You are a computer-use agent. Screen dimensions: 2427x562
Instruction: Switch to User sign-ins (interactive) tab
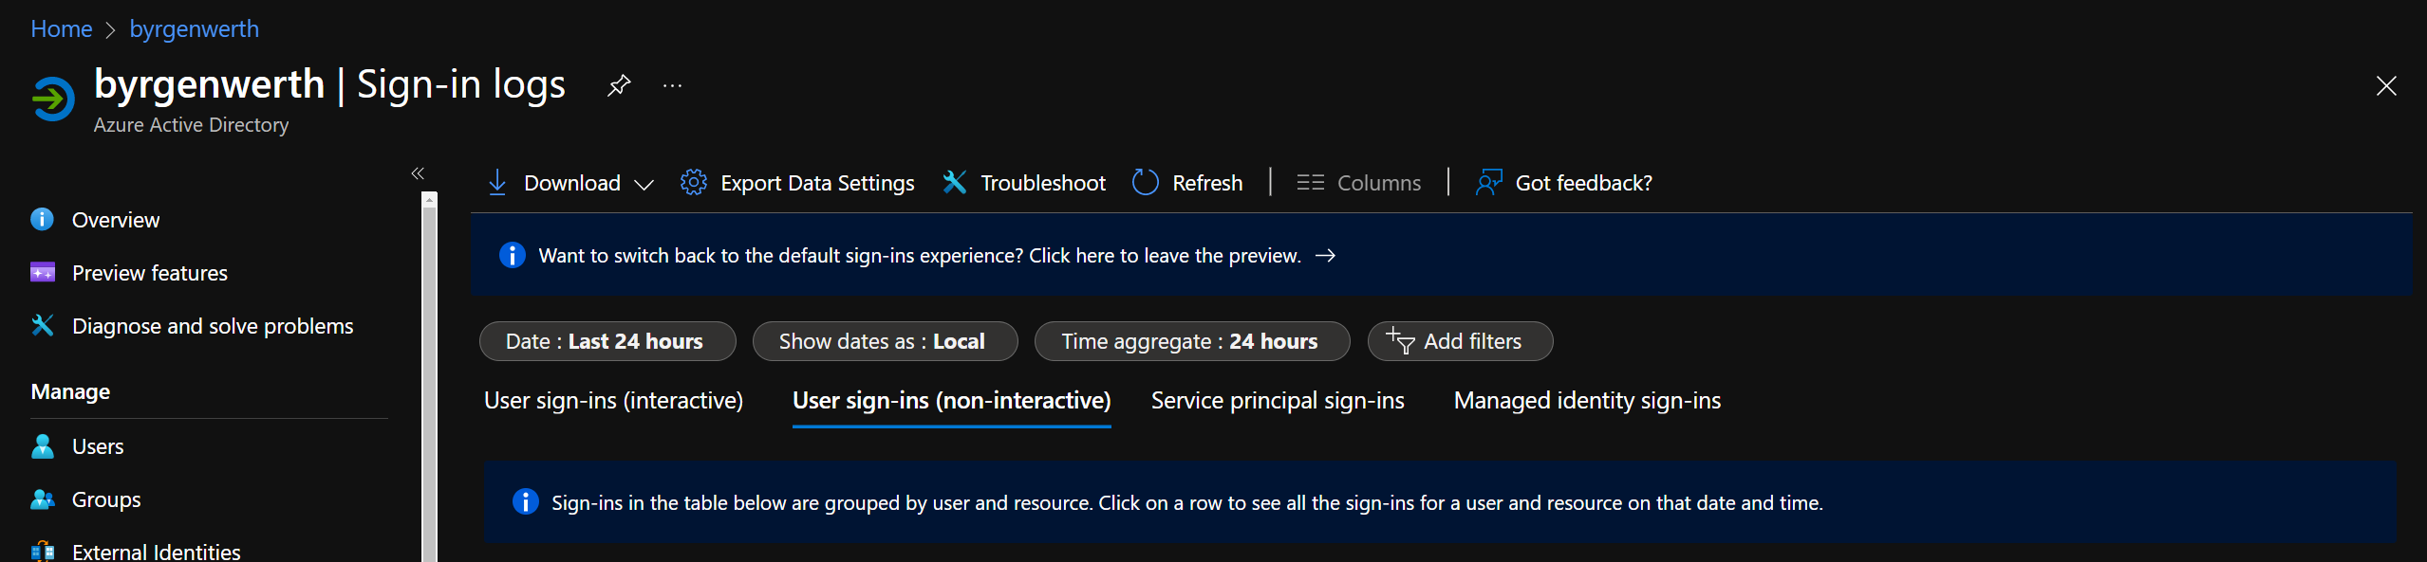point(613,401)
